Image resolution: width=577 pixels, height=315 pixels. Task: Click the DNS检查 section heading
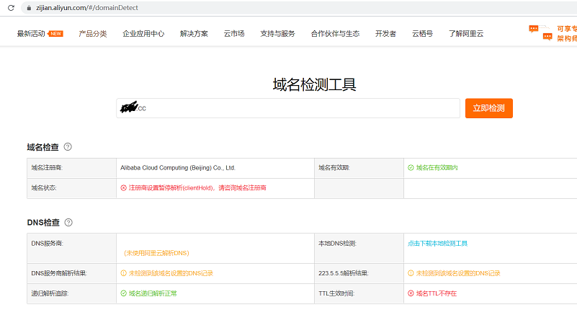[43, 223]
